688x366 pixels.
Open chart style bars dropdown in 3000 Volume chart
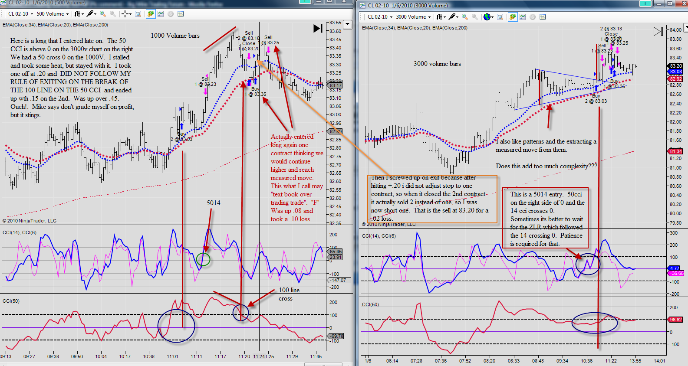tap(441, 17)
